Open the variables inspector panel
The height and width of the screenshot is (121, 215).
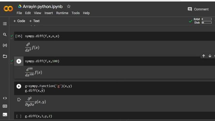[5, 45]
